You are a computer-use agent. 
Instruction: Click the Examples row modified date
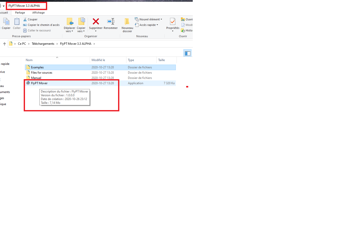point(102,67)
